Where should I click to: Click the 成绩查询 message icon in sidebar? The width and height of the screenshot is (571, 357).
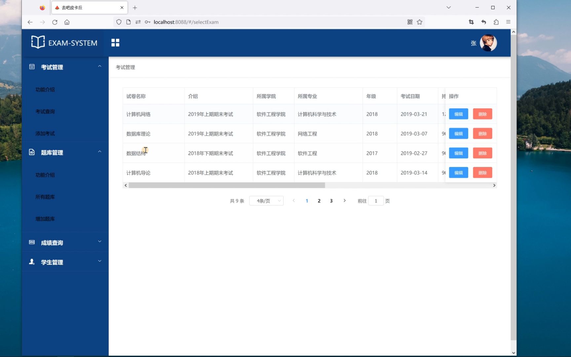coord(32,242)
